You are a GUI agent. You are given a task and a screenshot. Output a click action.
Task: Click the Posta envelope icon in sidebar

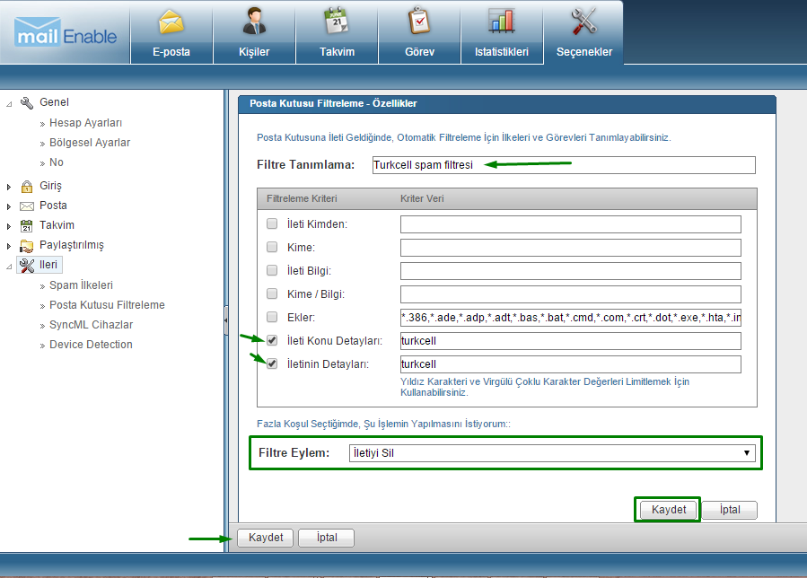27,206
